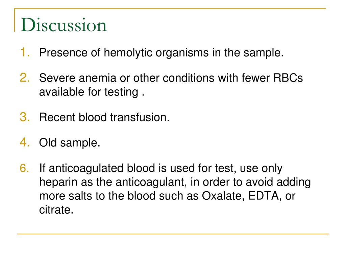
Task: Click the word 'EDTA'
Action: click(263, 196)
